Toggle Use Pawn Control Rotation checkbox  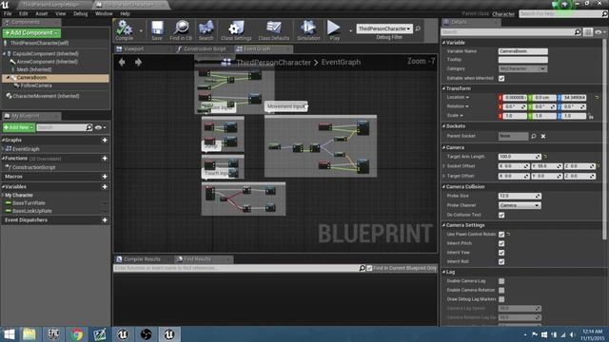(x=501, y=235)
